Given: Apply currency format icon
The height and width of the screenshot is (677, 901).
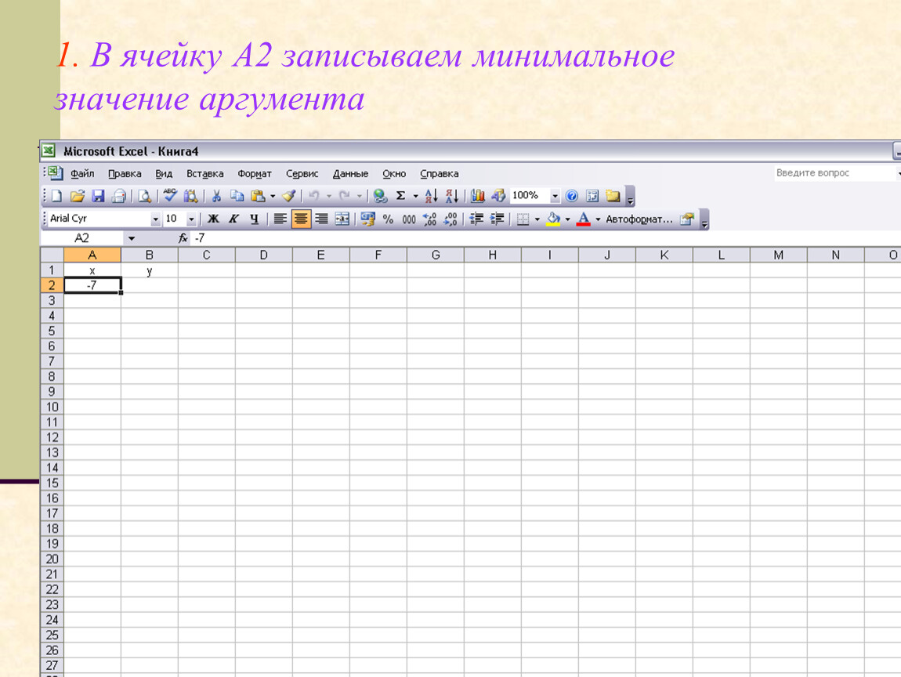Looking at the screenshot, I should [x=367, y=219].
